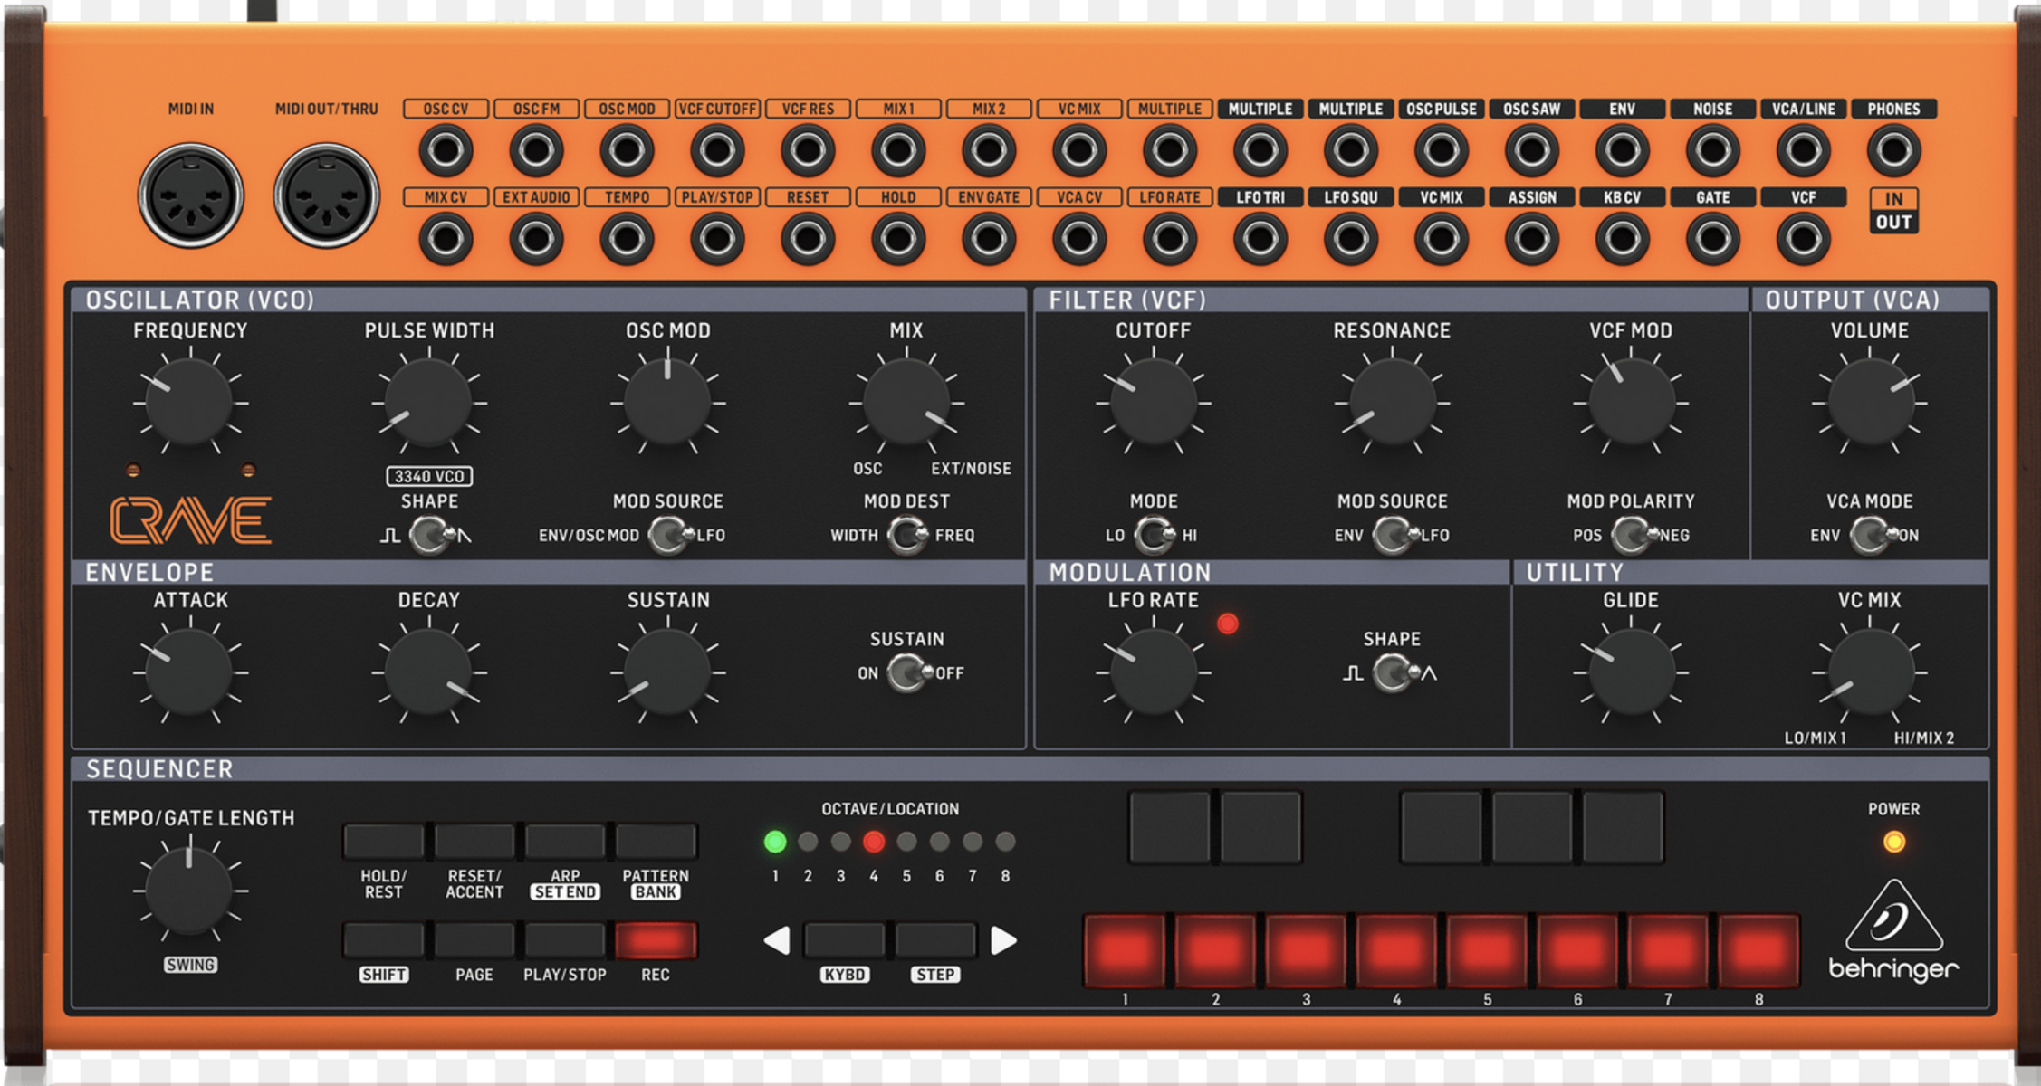This screenshot has width=2041, height=1086.
Task: Toggle envelope SUSTAIN ON/OFF switch
Action: pos(909,673)
